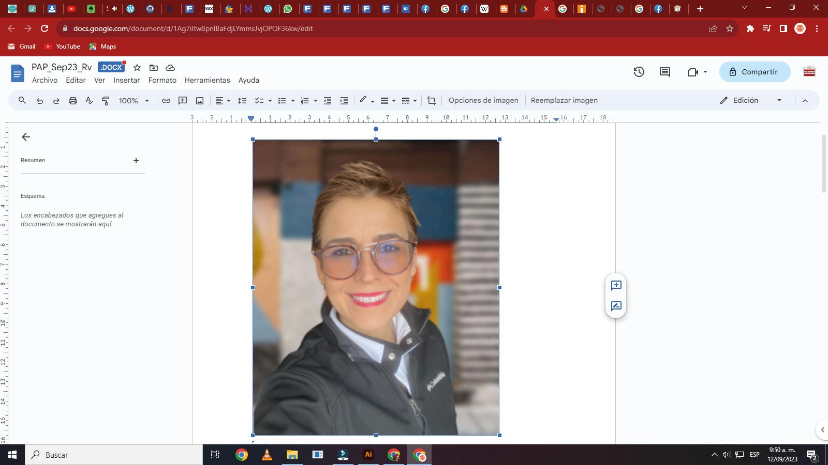Open version history clock icon

click(x=639, y=72)
